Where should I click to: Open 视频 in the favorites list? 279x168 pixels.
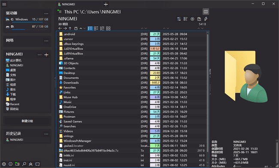click(11, 85)
